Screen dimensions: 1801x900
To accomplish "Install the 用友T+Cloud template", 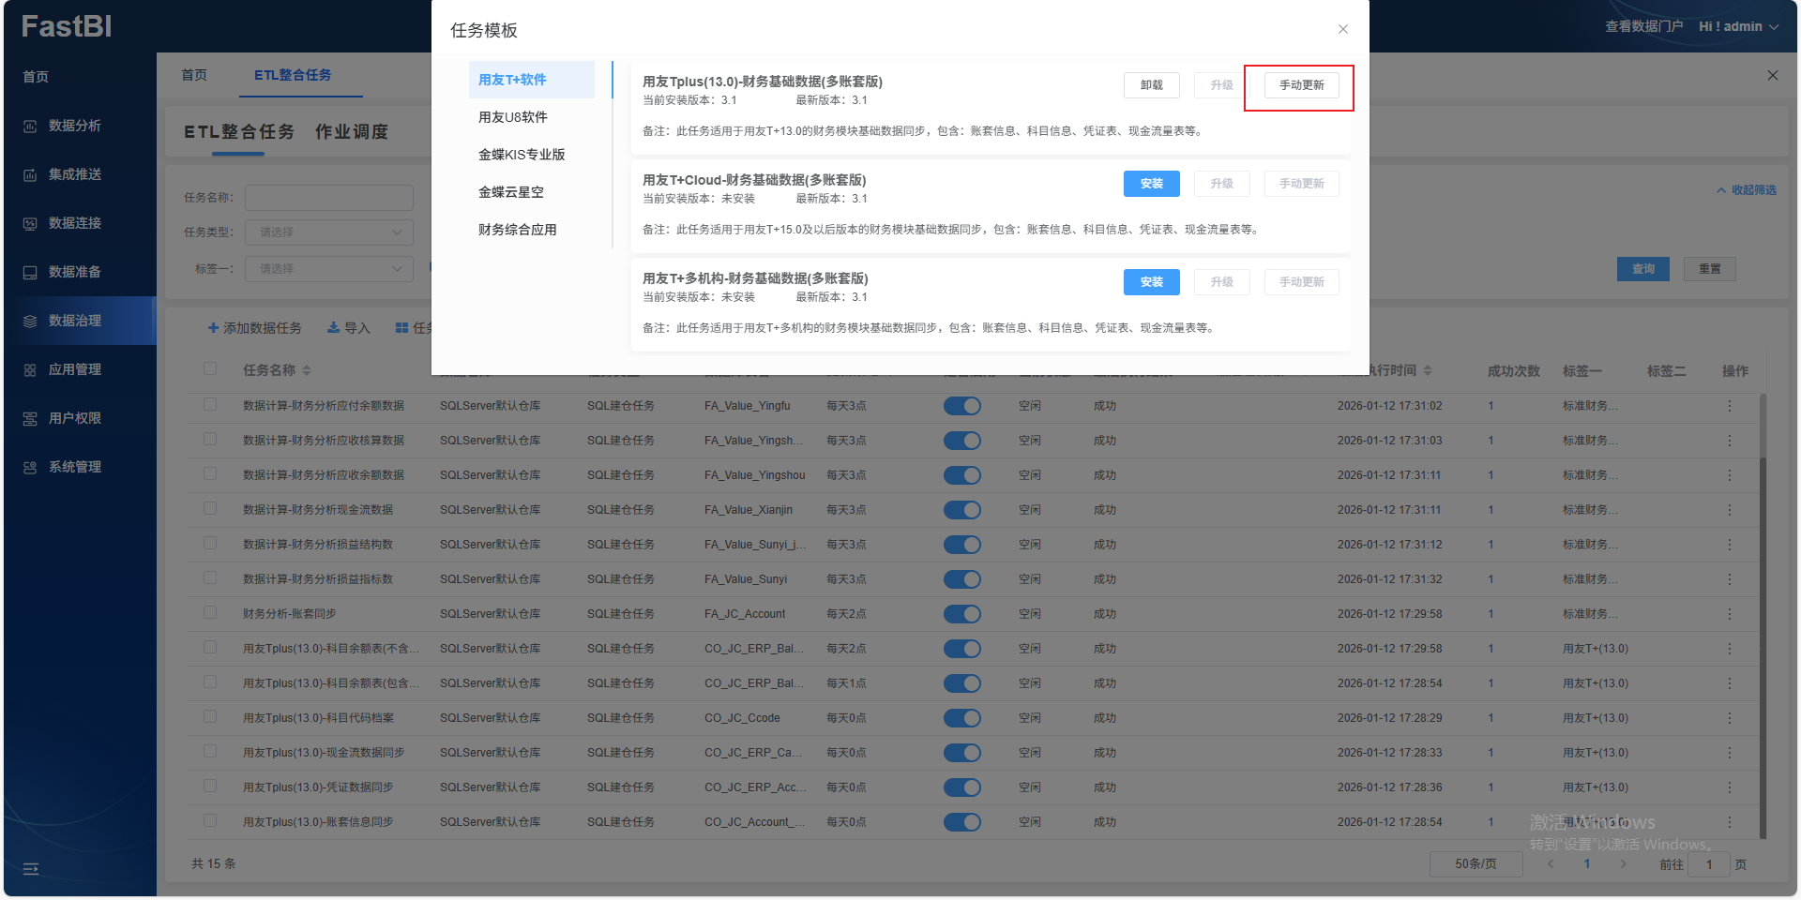I will pyautogui.click(x=1151, y=184).
